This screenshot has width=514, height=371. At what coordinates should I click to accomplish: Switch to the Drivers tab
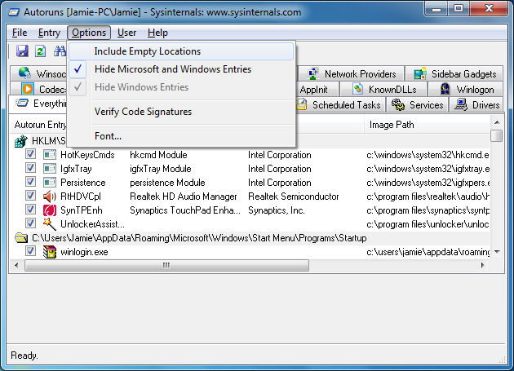(476, 105)
